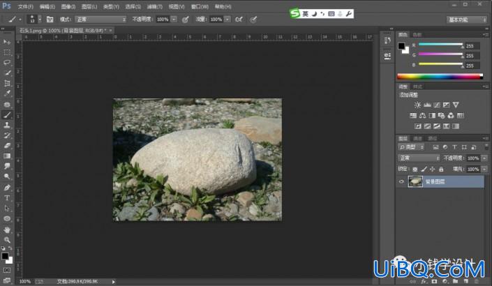Open the 文件(F) menu
Viewport: 492px width, 286px height.
(25, 6)
